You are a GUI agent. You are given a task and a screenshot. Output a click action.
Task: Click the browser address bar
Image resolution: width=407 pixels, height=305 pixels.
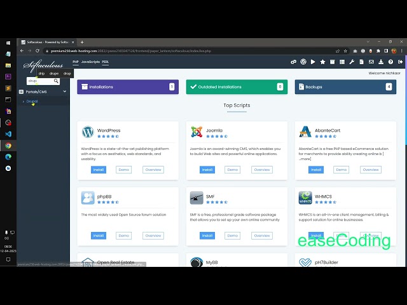[191, 51]
